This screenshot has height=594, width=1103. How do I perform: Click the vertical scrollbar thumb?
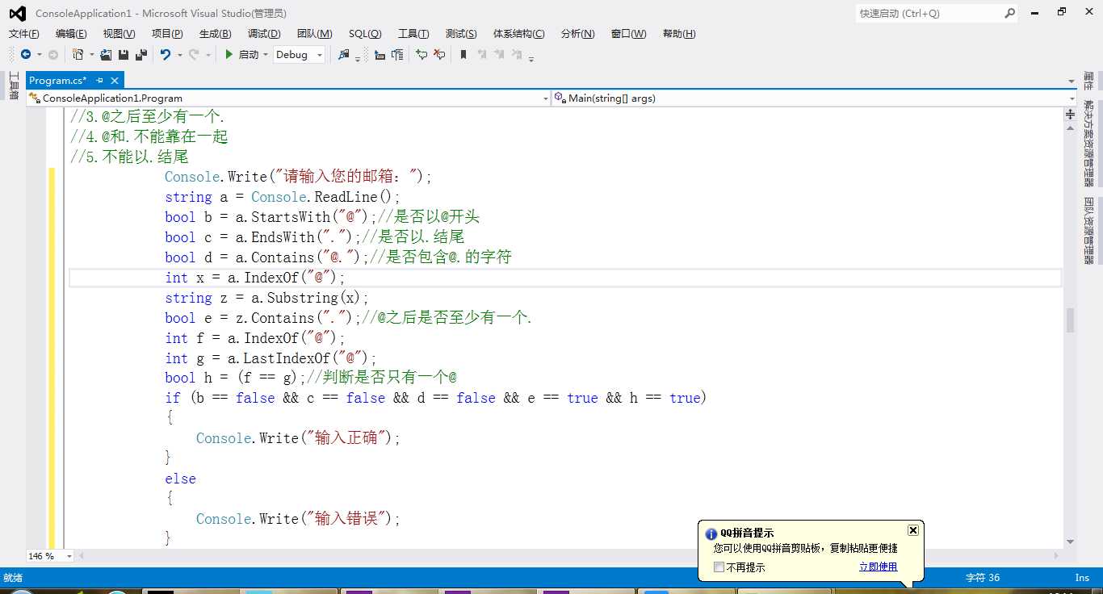tap(1070, 320)
